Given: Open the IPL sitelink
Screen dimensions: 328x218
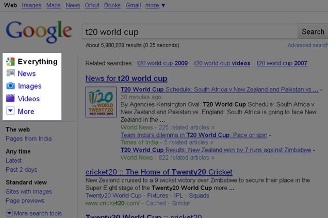Looking at the screenshot, I should (178, 195).
